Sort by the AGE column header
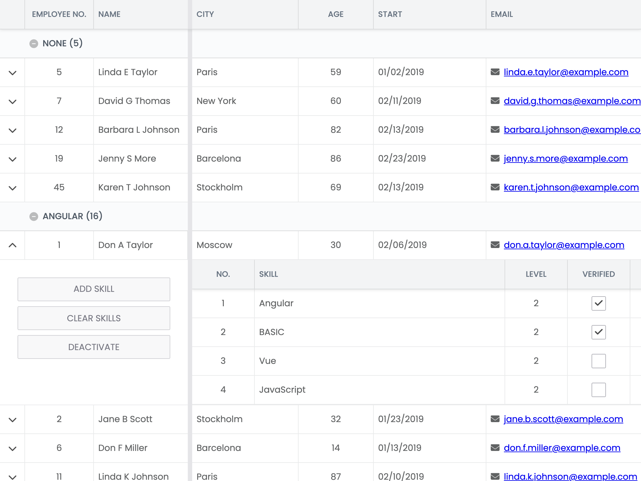Screen dimensions: 641x481 (x=336, y=14)
